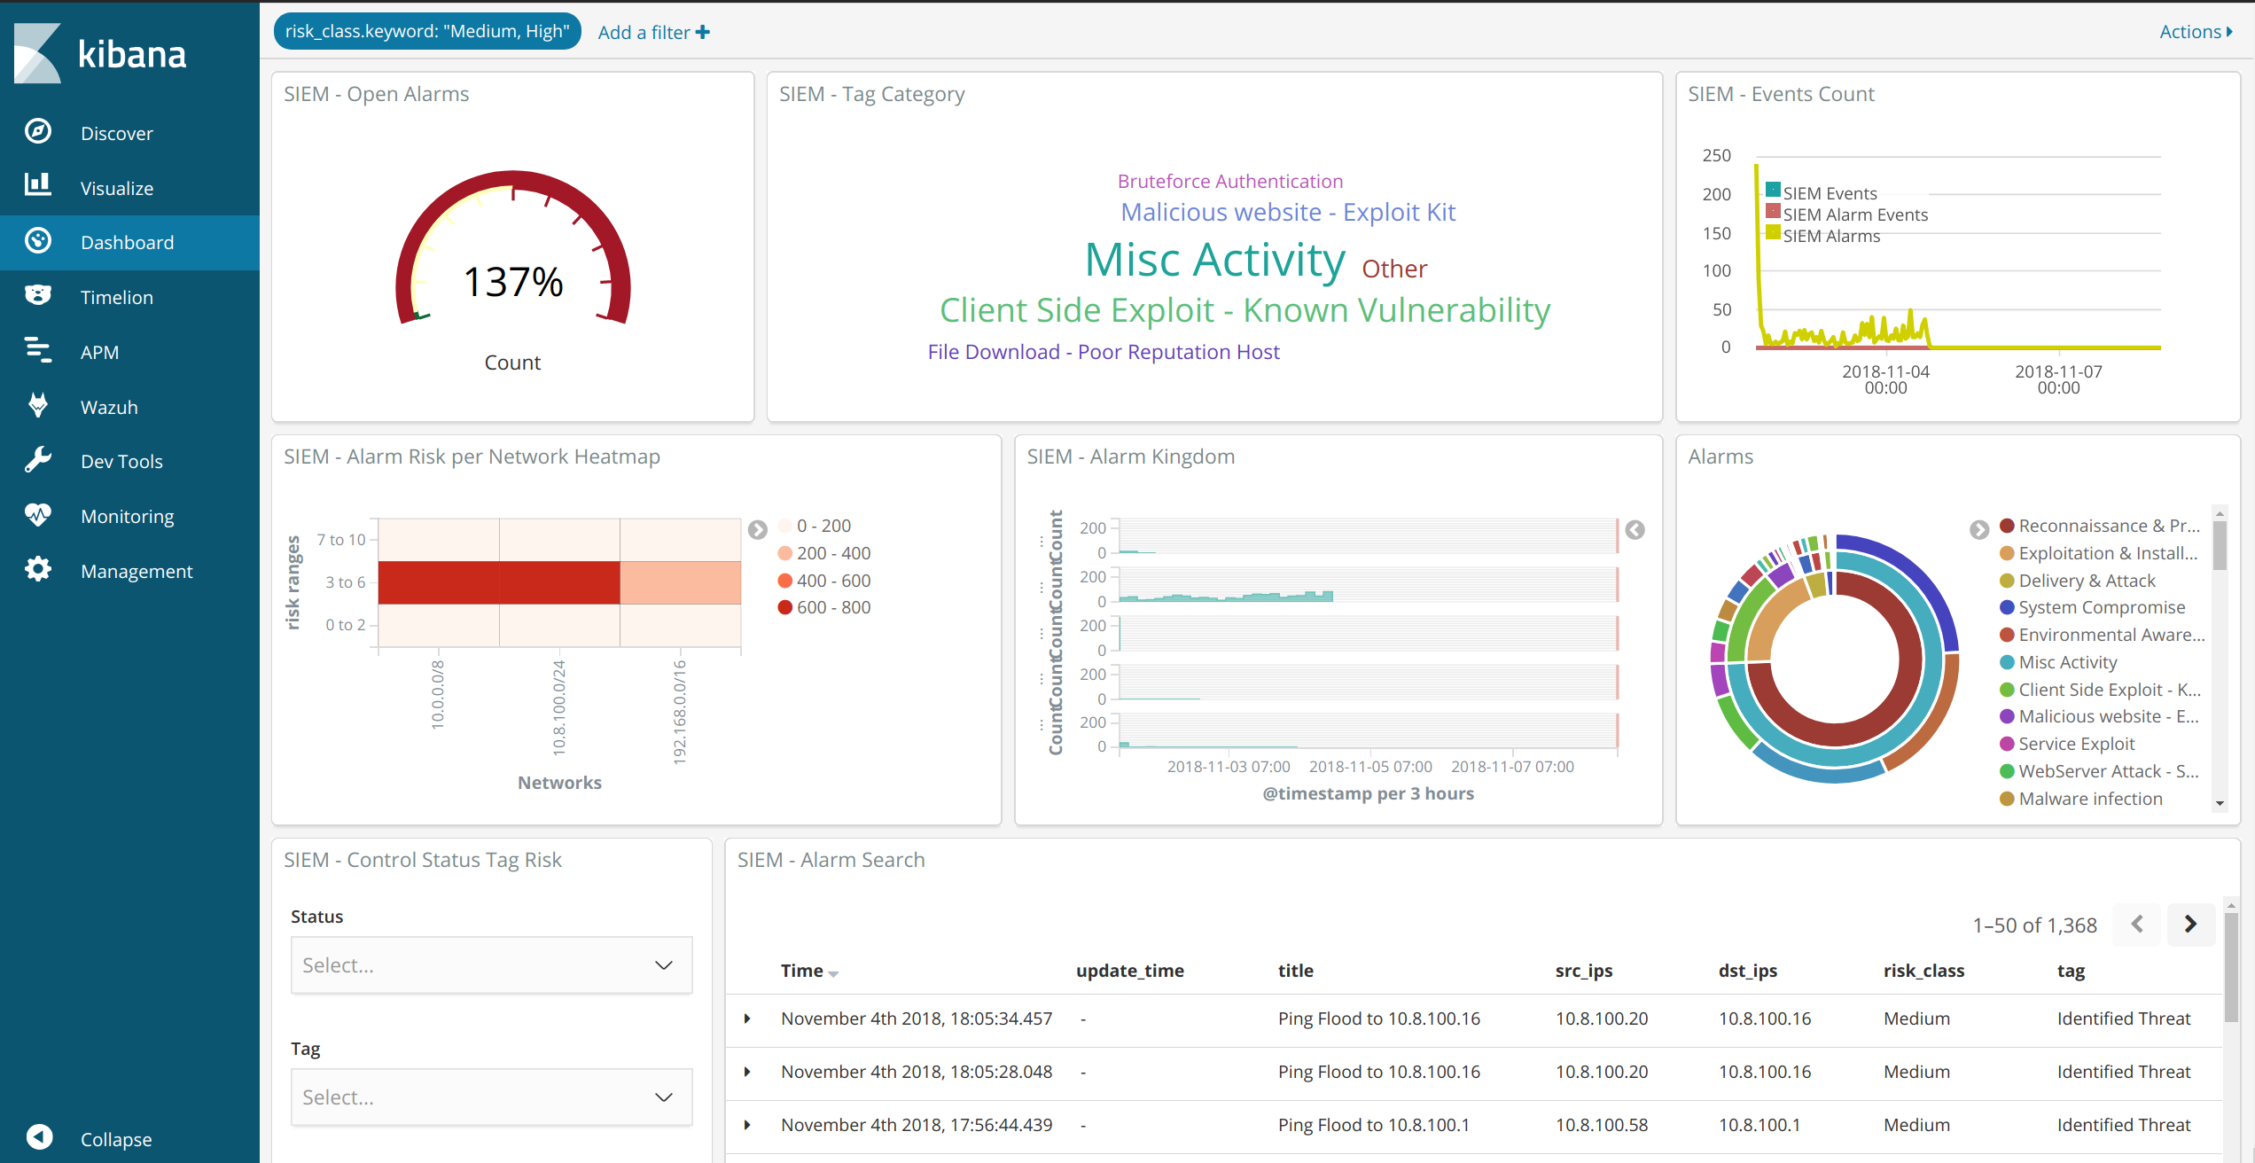
Task: Collapse the Alarm Kingdom legend arrow
Action: pyautogui.click(x=1635, y=530)
